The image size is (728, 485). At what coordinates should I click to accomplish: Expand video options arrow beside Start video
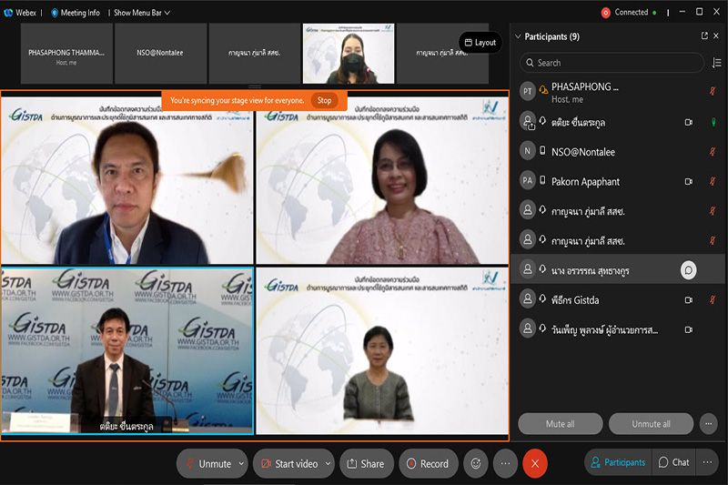328,463
